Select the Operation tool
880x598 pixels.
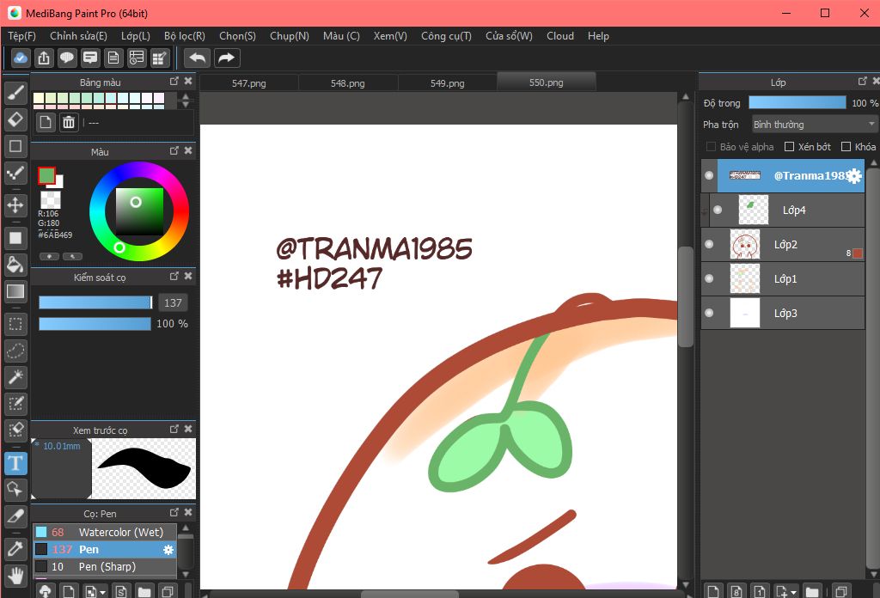click(x=15, y=490)
